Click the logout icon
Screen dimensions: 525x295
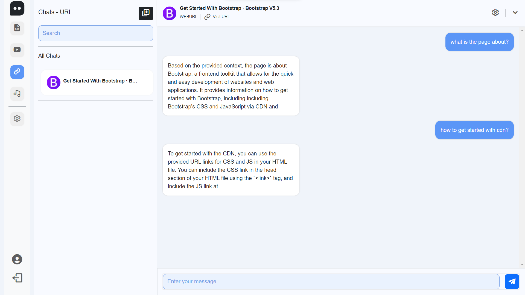coord(17,278)
